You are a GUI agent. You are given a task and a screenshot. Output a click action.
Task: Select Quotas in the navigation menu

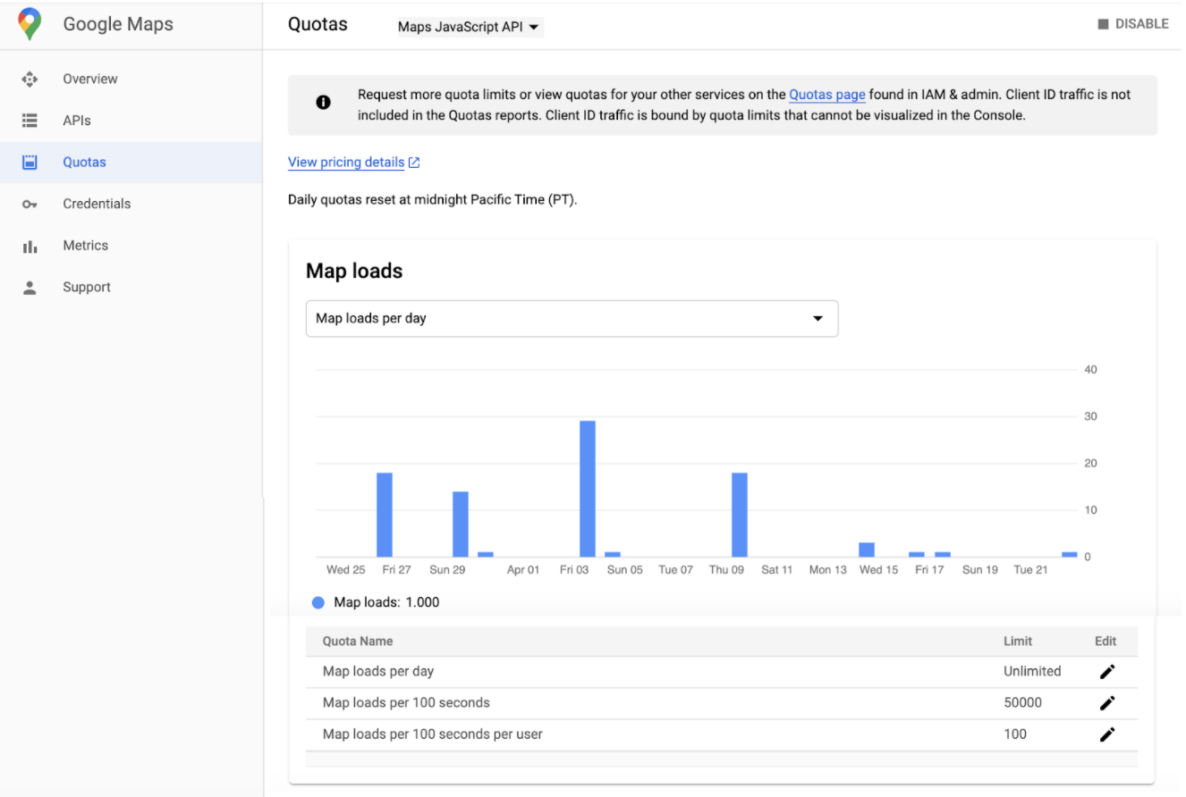[x=85, y=162]
